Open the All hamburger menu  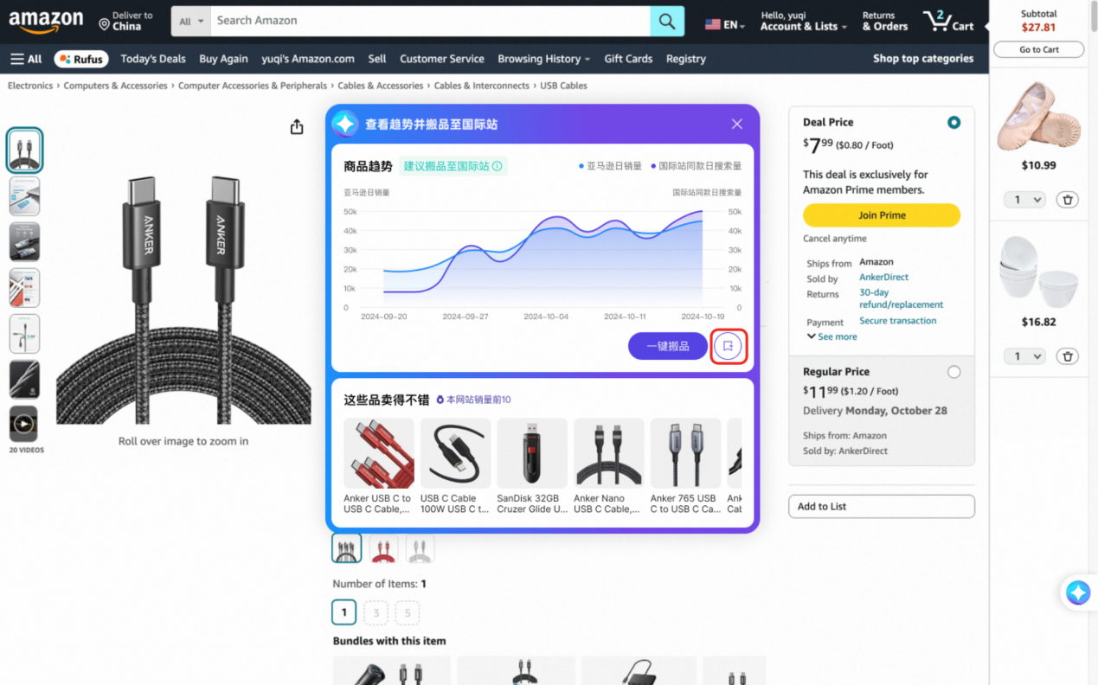26,59
